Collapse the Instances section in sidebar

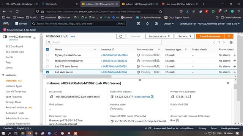coord(3,75)
